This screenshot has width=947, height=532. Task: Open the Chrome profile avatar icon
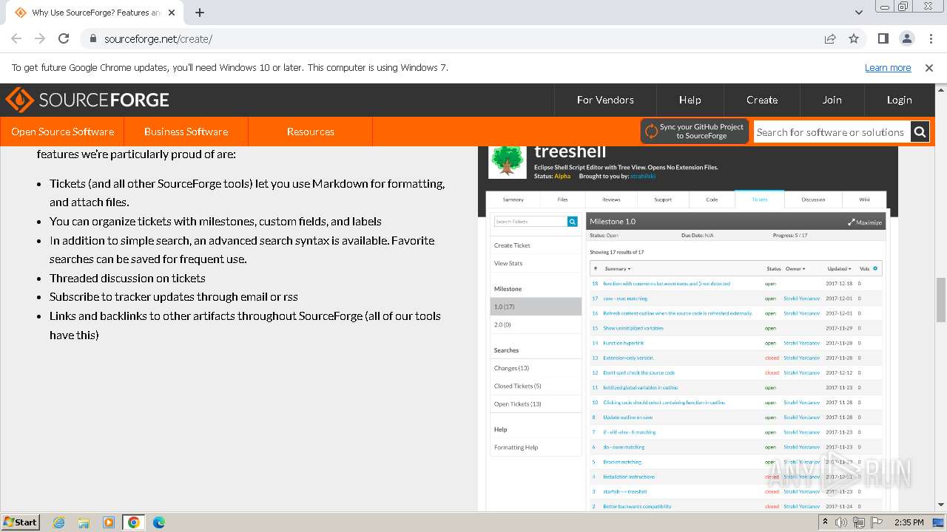coord(907,39)
